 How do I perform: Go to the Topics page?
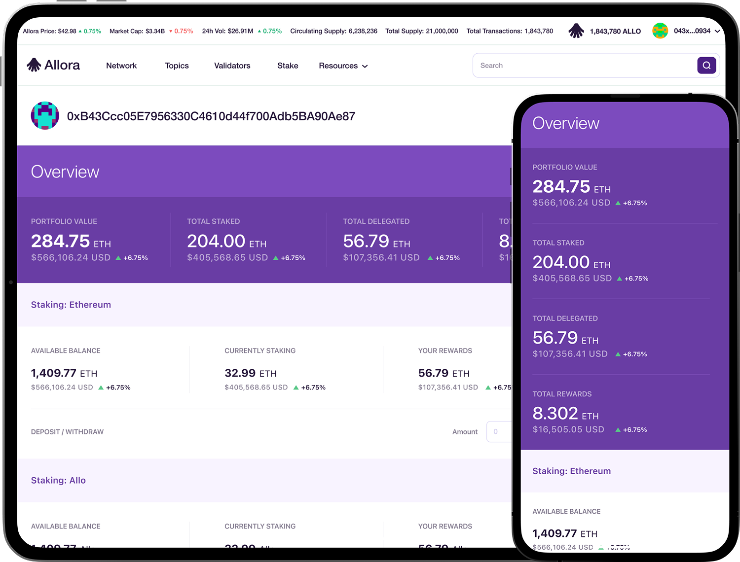click(x=177, y=66)
